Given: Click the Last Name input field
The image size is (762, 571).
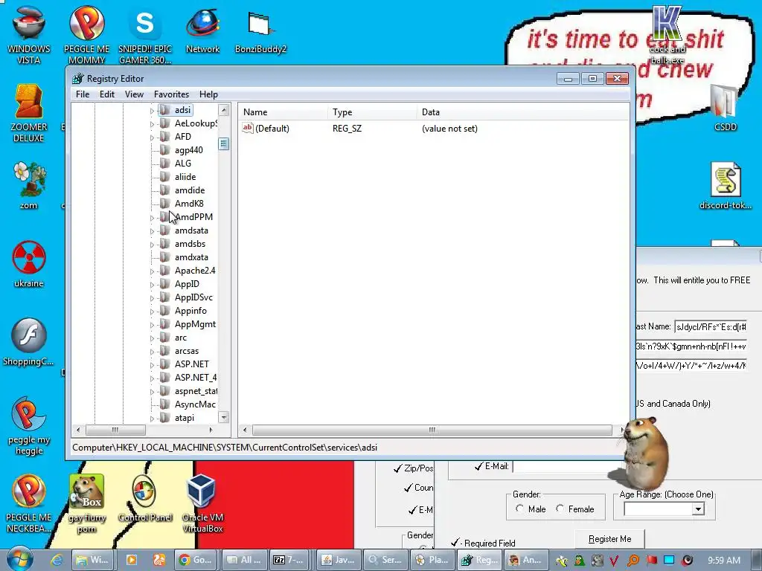Looking at the screenshot, I should [710, 327].
